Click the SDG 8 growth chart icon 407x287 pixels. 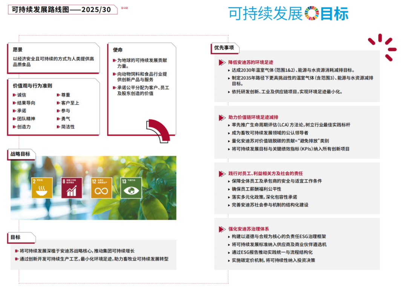(x=72, y=188)
